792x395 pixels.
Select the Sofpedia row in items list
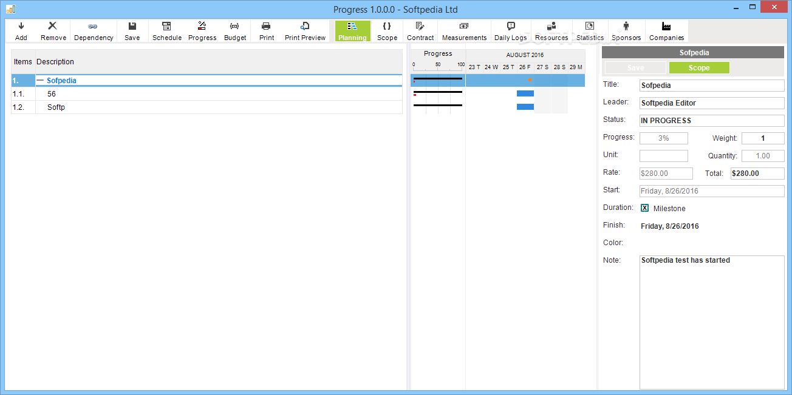(207, 80)
